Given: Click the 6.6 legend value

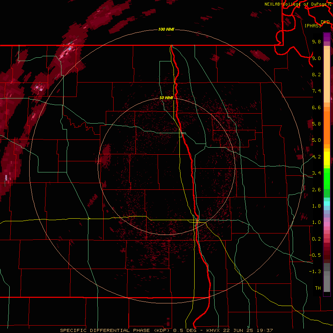Looking at the screenshot, I should 316,107.
